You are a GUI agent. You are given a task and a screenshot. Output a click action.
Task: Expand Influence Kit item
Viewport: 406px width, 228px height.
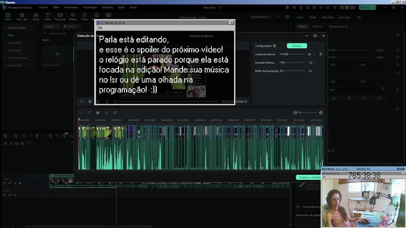click(x=5, y=65)
